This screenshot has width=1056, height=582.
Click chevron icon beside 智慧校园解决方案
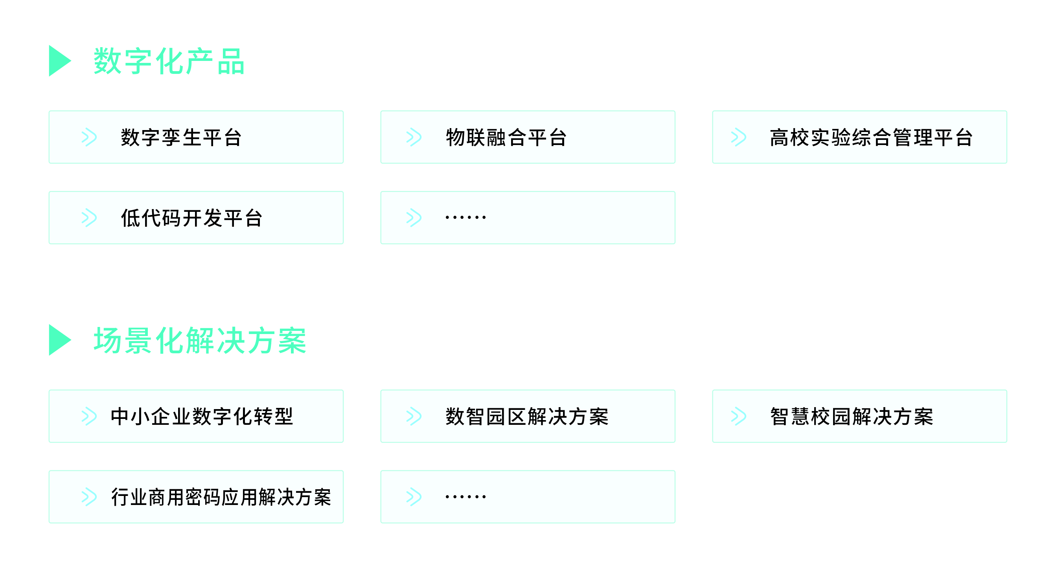(738, 416)
